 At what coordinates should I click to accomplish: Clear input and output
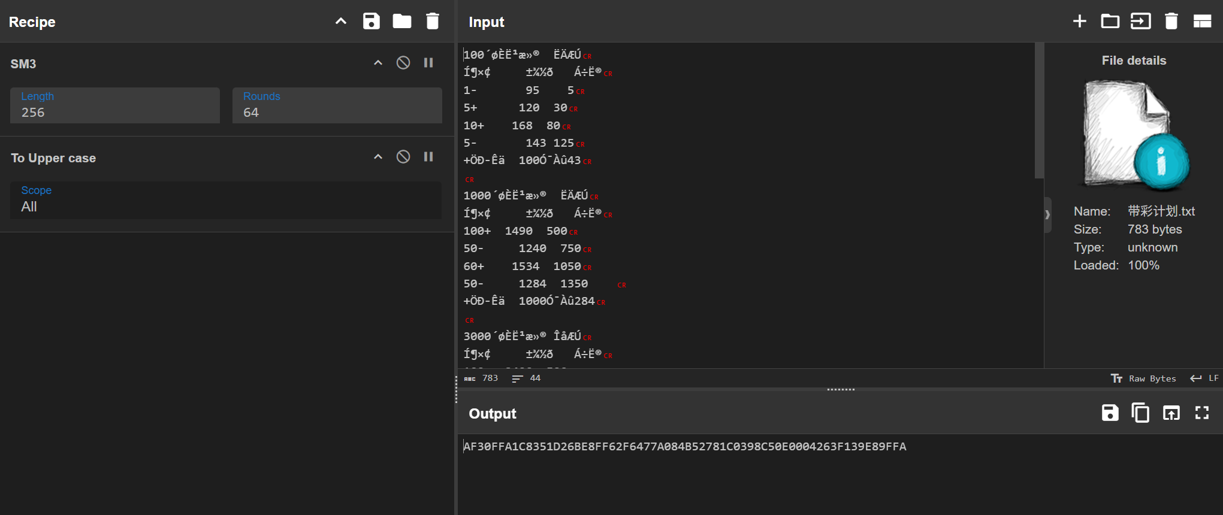[x=1171, y=22]
